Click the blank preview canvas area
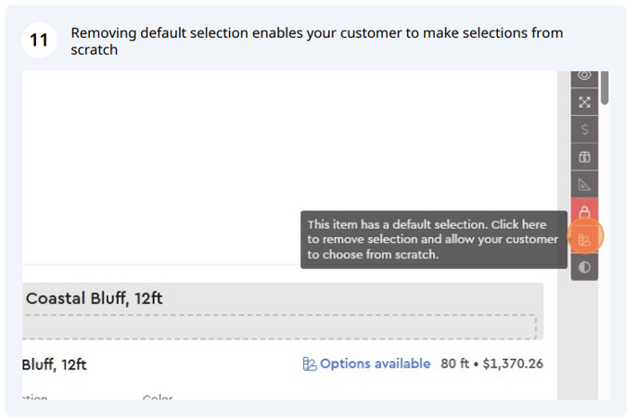Screen dimensions: 638x419 pyautogui.click(x=289, y=168)
